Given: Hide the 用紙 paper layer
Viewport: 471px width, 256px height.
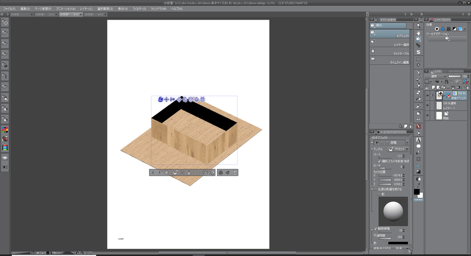Looking at the screenshot, I should point(427,116).
